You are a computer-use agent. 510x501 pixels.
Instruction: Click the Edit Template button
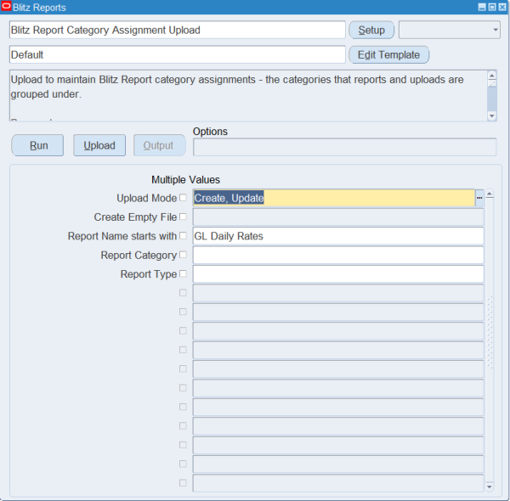[388, 55]
